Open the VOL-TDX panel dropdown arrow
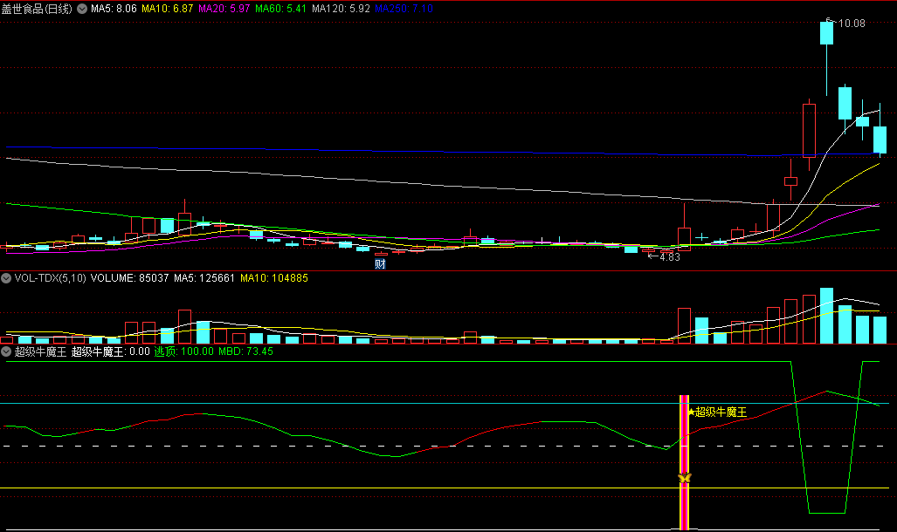This screenshot has height=532, width=897. pos(6,278)
